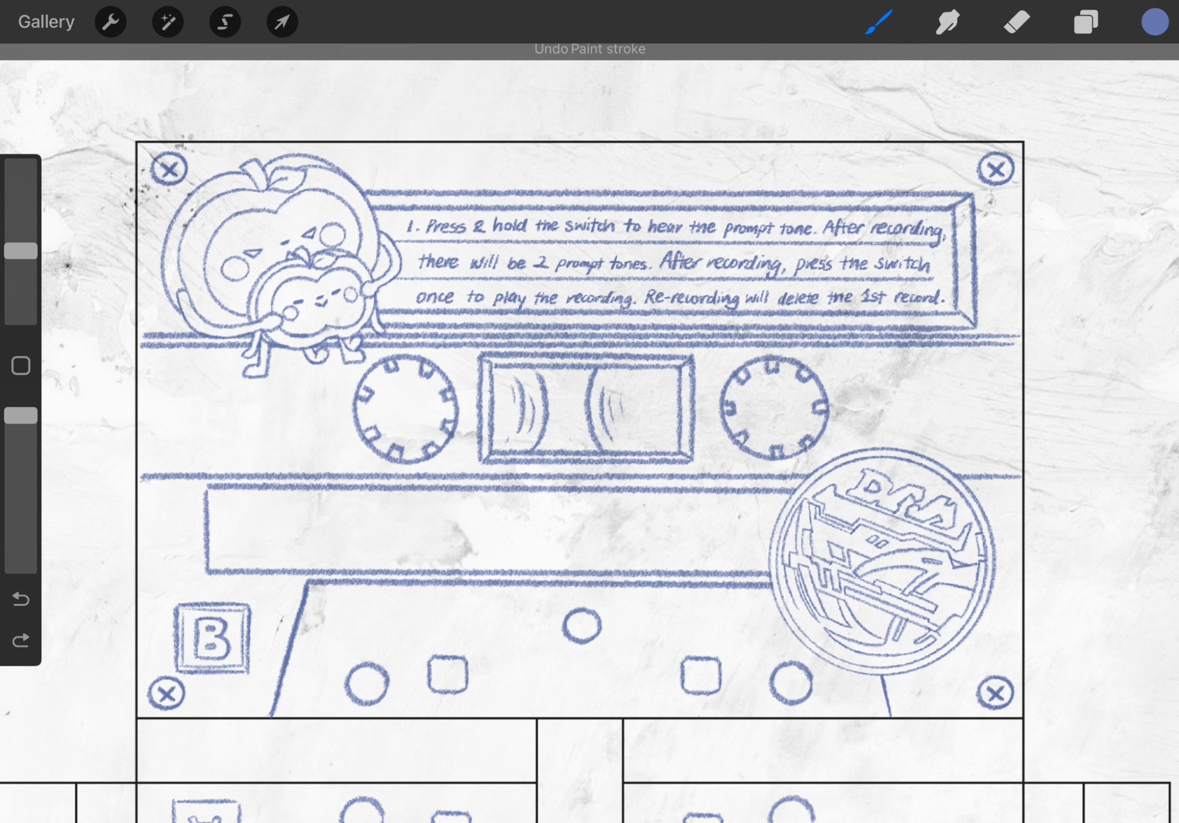Image resolution: width=1179 pixels, height=823 pixels.
Task: Click the brush opacity slider handle
Action: [x=21, y=416]
